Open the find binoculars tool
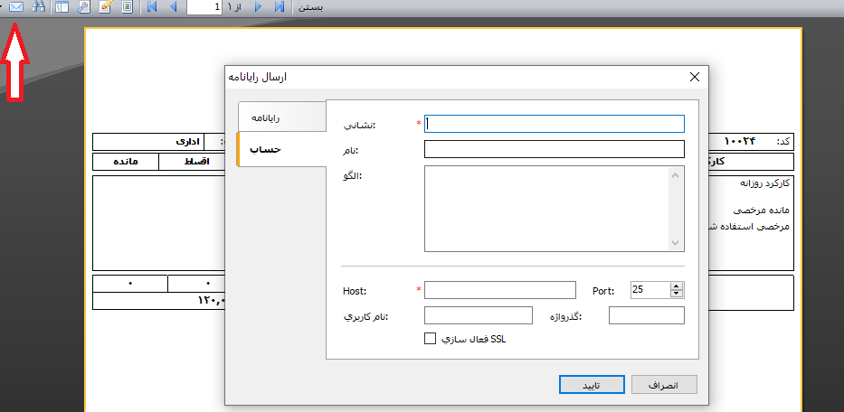Image resolution: width=844 pixels, height=412 pixels. point(38,7)
